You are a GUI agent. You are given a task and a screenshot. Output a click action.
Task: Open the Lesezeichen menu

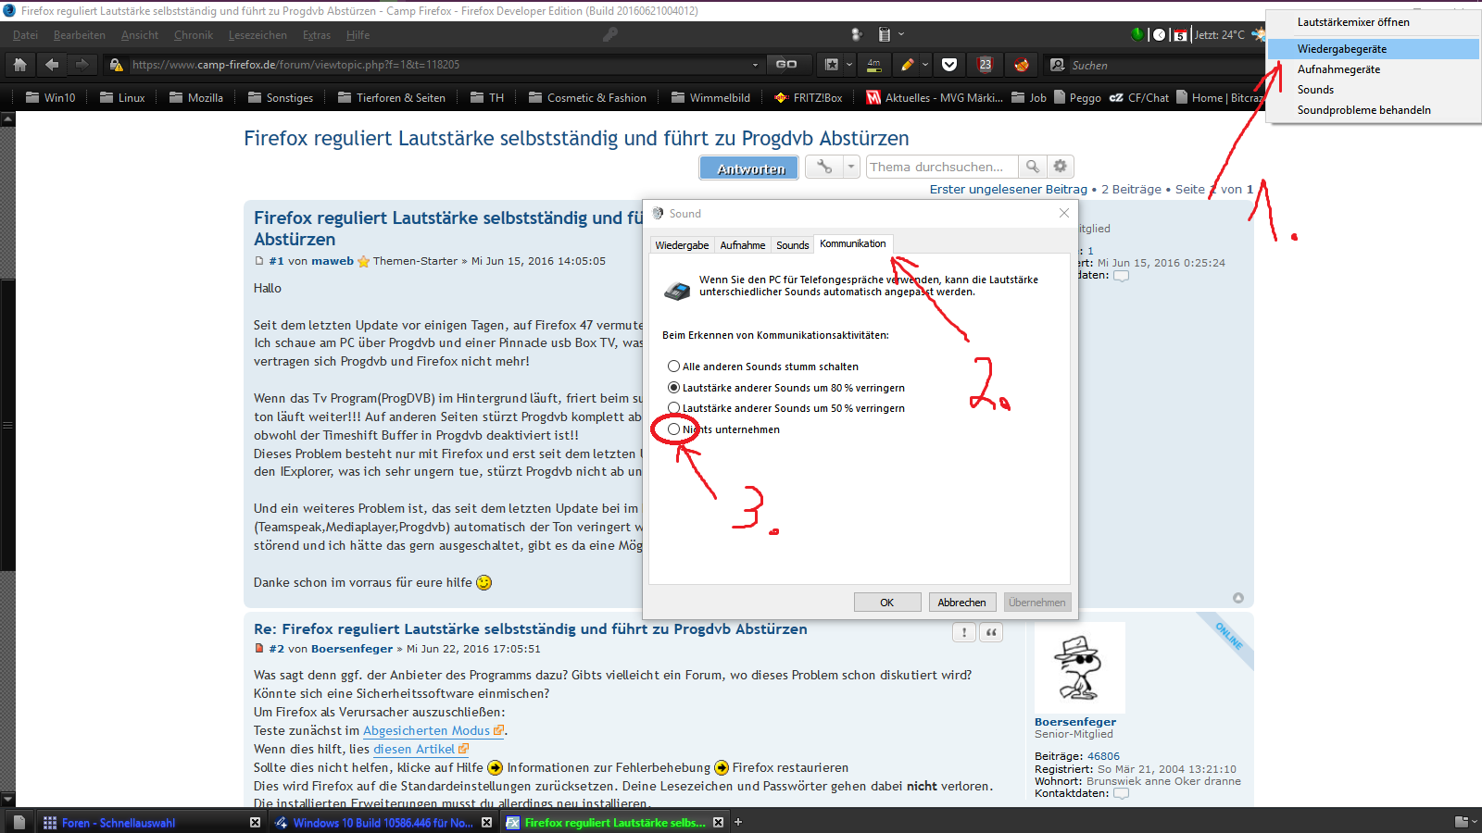point(257,35)
